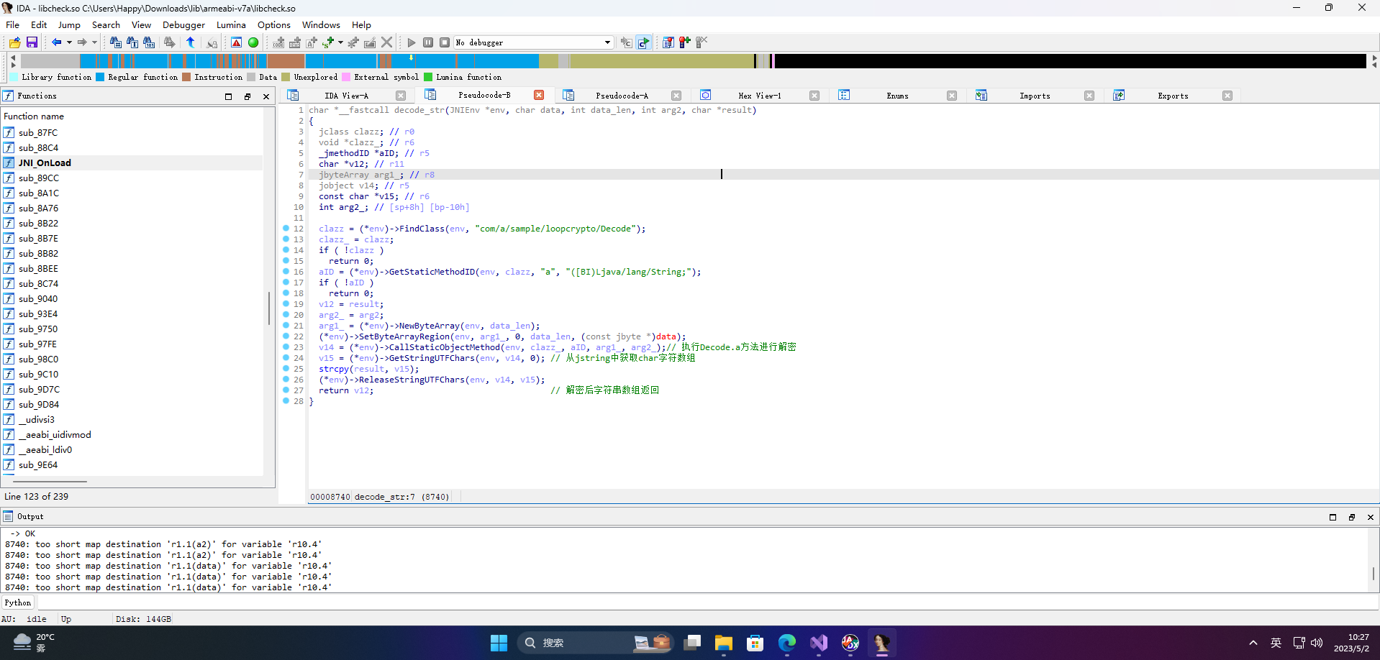Float the Functions panel window

coord(247,96)
